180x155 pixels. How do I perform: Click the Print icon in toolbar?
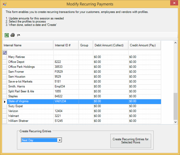(12, 35)
